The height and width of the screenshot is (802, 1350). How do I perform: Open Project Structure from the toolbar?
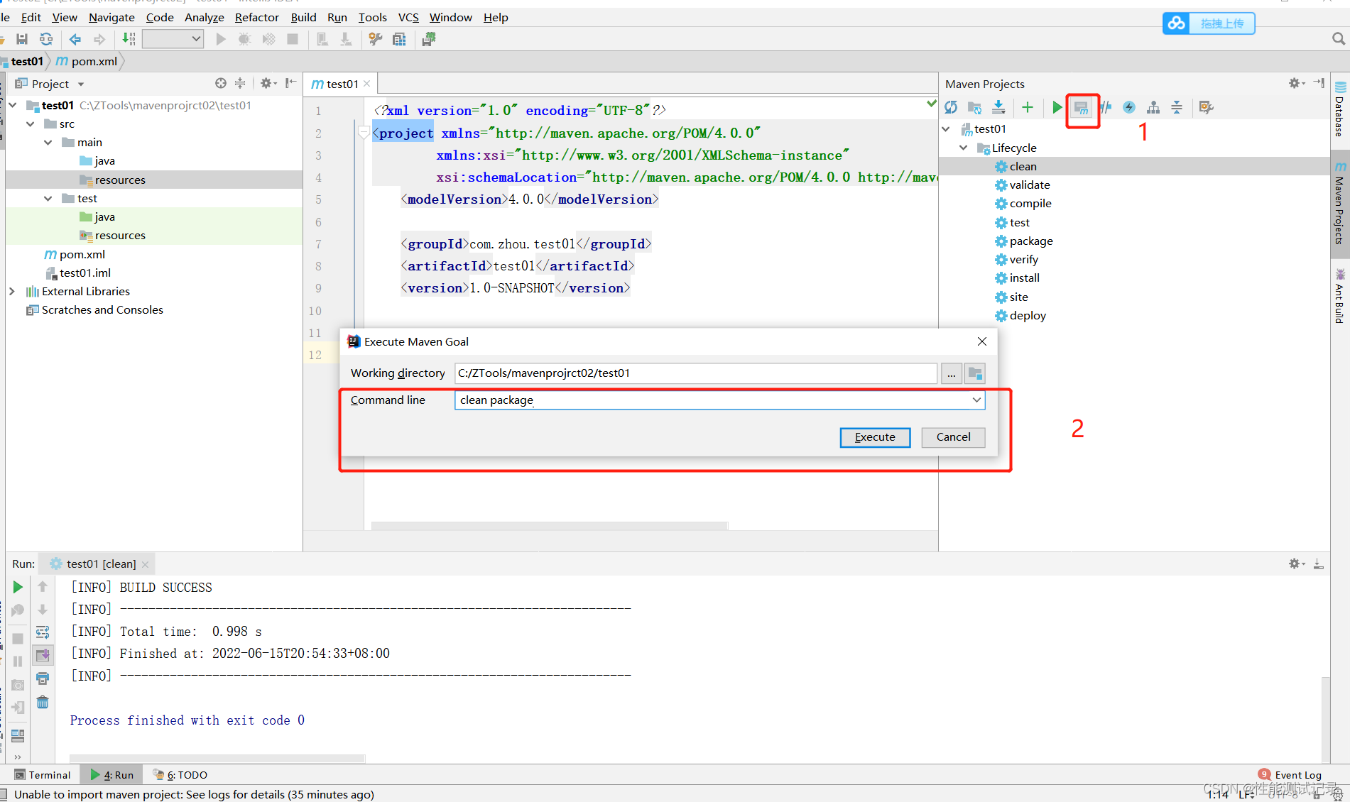pos(400,39)
